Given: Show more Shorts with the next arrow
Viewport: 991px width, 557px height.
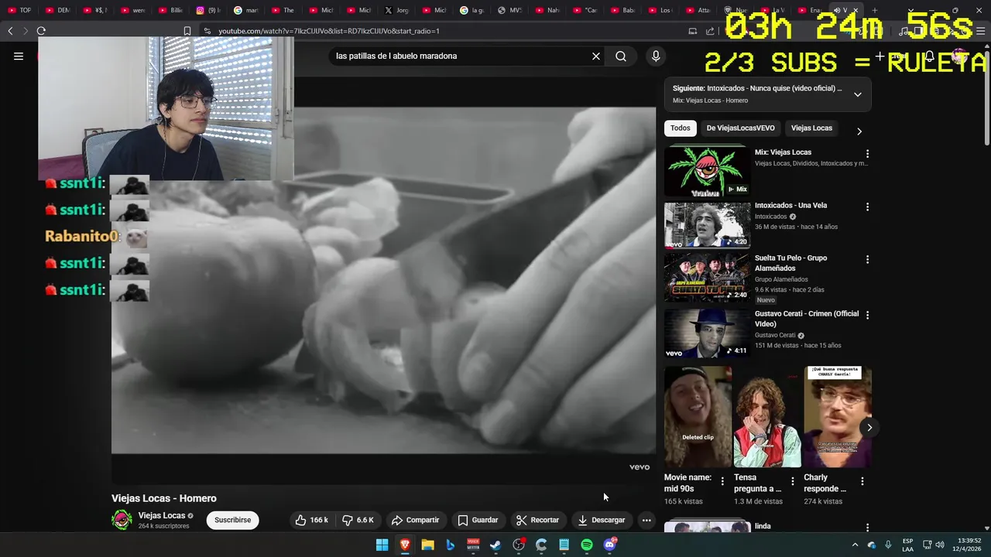Looking at the screenshot, I should pyautogui.click(x=869, y=427).
